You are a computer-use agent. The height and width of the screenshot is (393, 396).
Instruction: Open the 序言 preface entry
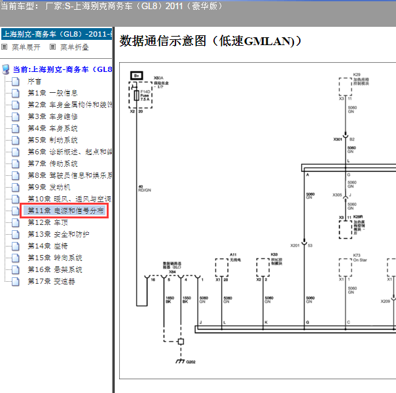coord(34,81)
